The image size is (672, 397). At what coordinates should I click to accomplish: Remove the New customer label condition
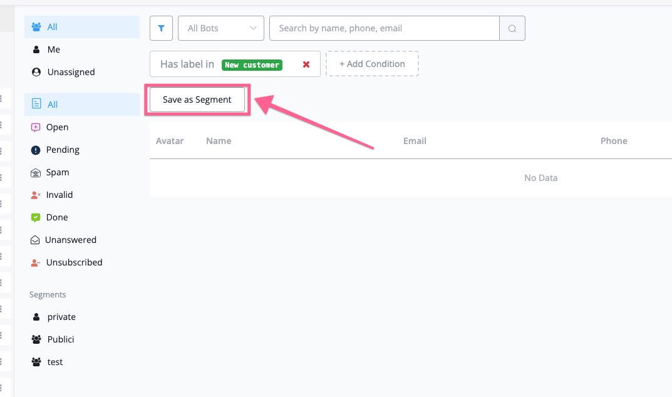pyautogui.click(x=306, y=64)
